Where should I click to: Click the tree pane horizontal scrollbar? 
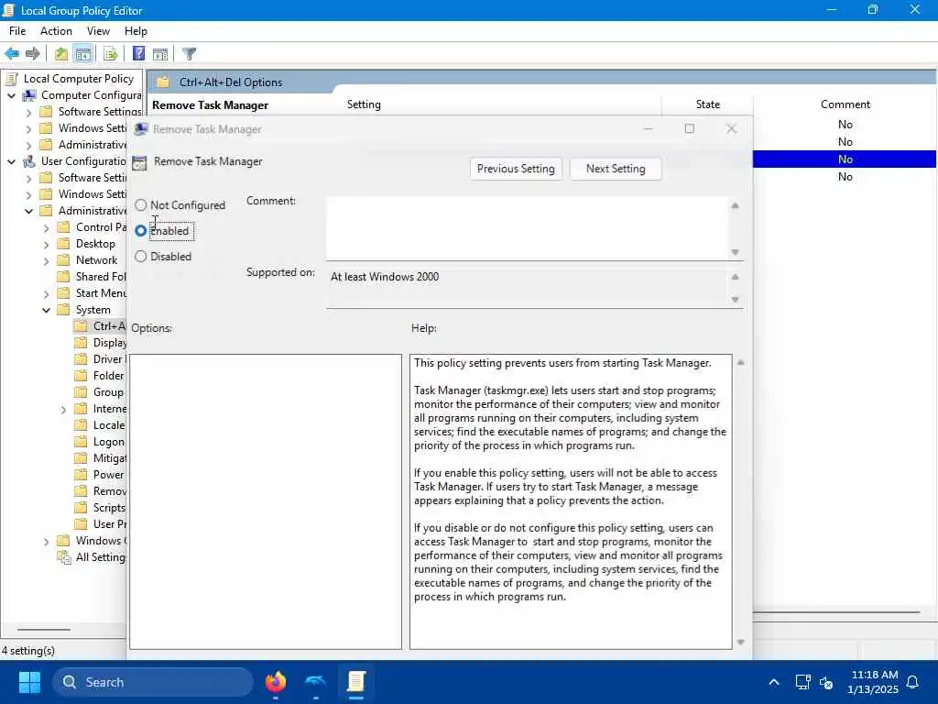44,630
